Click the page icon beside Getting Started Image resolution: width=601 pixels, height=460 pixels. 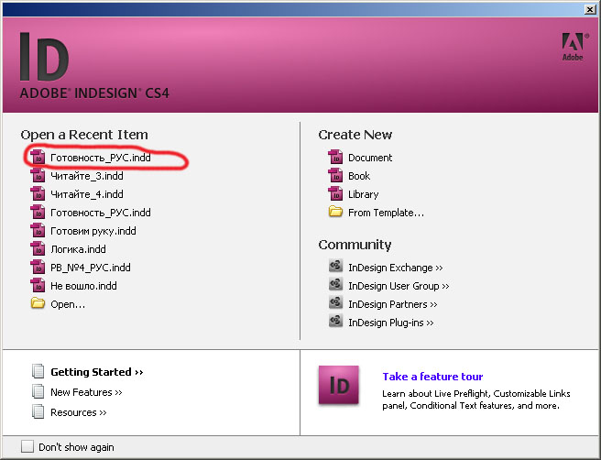click(38, 371)
